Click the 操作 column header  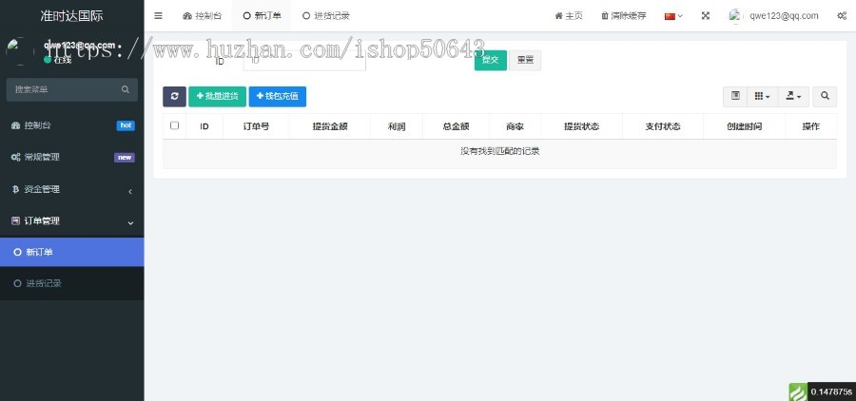point(810,126)
